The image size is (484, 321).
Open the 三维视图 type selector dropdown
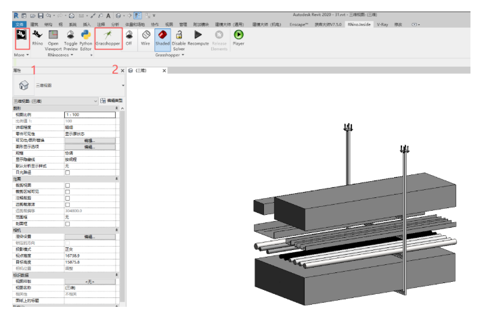pos(123,86)
